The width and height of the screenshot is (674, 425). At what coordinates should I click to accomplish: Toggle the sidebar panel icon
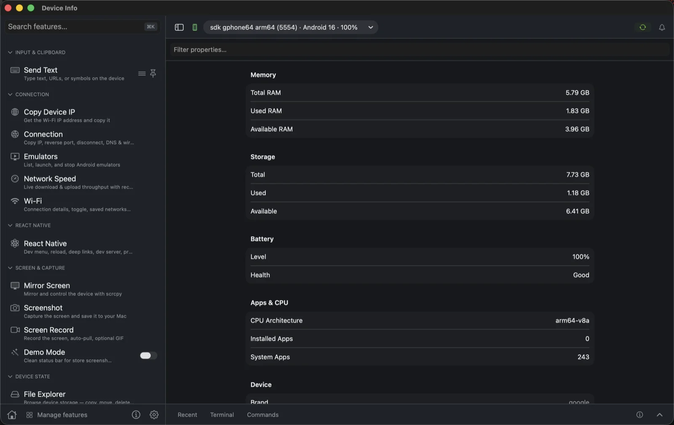tap(179, 27)
